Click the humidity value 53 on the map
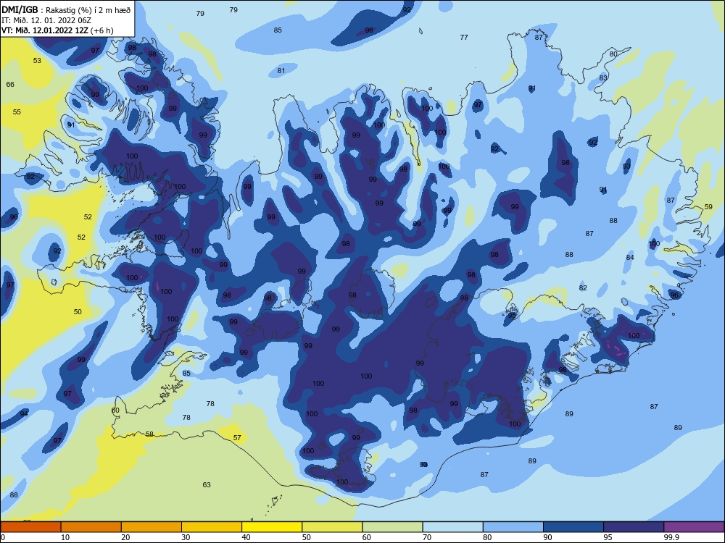 [37, 61]
